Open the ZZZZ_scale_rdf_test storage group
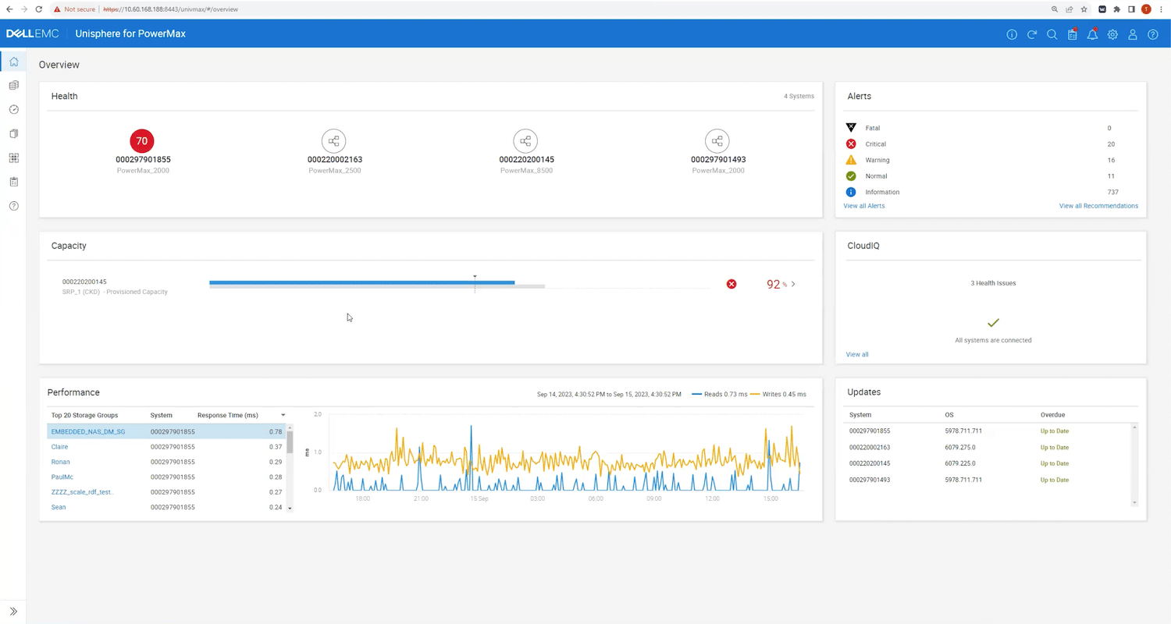This screenshot has height=624, width=1171. pyautogui.click(x=82, y=492)
